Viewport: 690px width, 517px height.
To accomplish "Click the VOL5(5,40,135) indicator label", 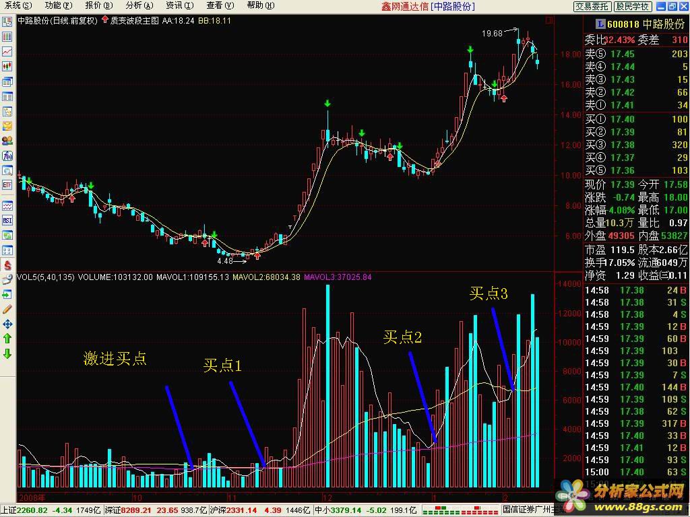I will pos(45,277).
